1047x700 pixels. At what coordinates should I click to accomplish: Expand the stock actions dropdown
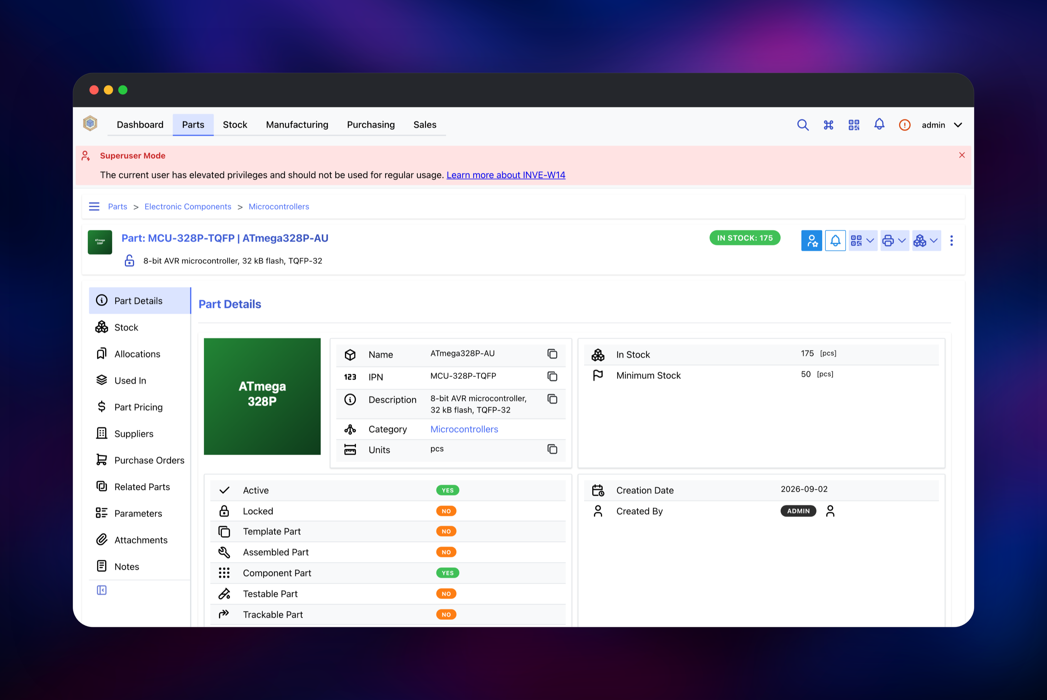tap(927, 241)
